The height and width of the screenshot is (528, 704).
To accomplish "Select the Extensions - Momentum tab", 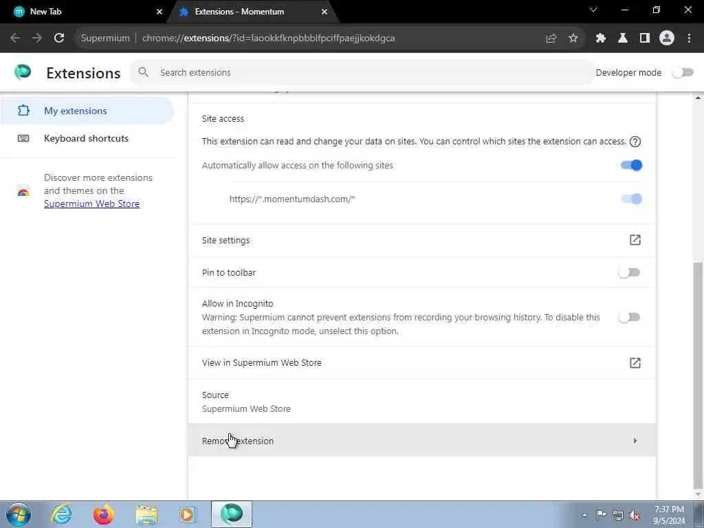I will coord(254,12).
